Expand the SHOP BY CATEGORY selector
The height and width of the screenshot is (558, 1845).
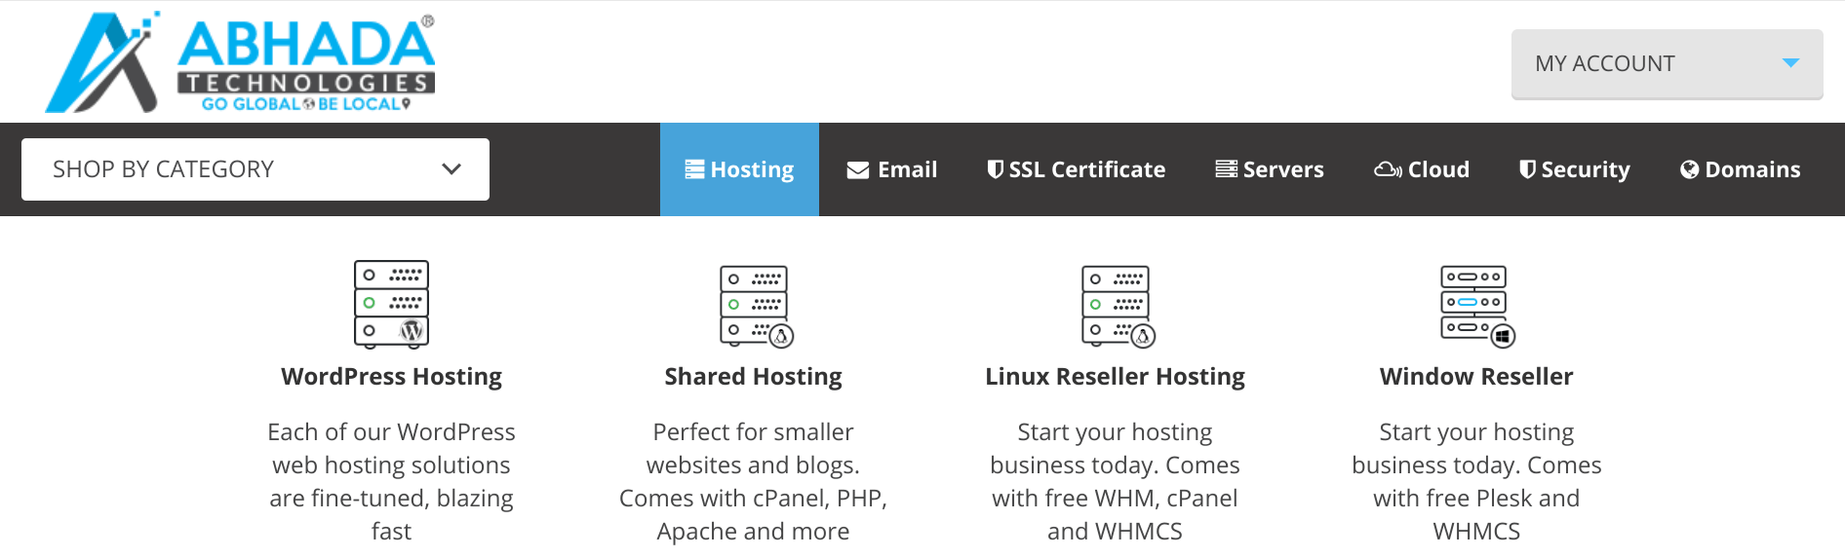coord(255,169)
